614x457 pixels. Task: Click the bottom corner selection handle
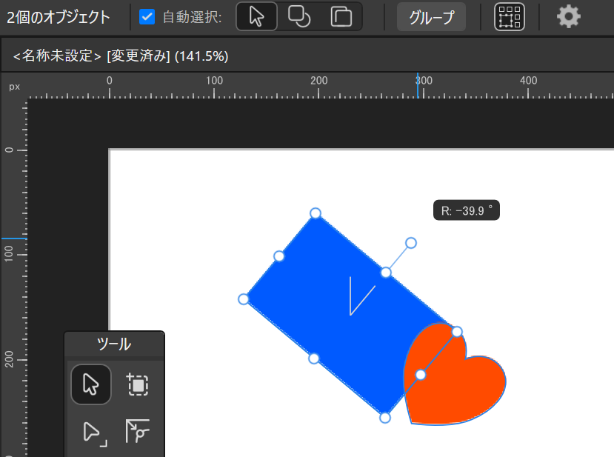pyautogui.click(x=385, y=418)
